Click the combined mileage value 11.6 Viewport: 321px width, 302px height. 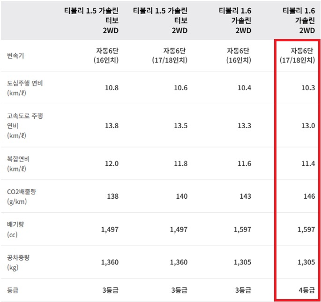click(245, 164)
